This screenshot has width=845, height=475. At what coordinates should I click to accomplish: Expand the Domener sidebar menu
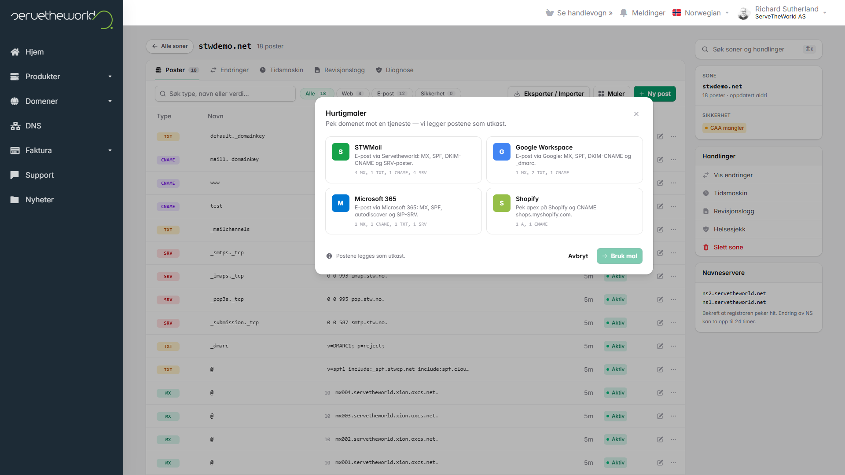click(110, 101)
